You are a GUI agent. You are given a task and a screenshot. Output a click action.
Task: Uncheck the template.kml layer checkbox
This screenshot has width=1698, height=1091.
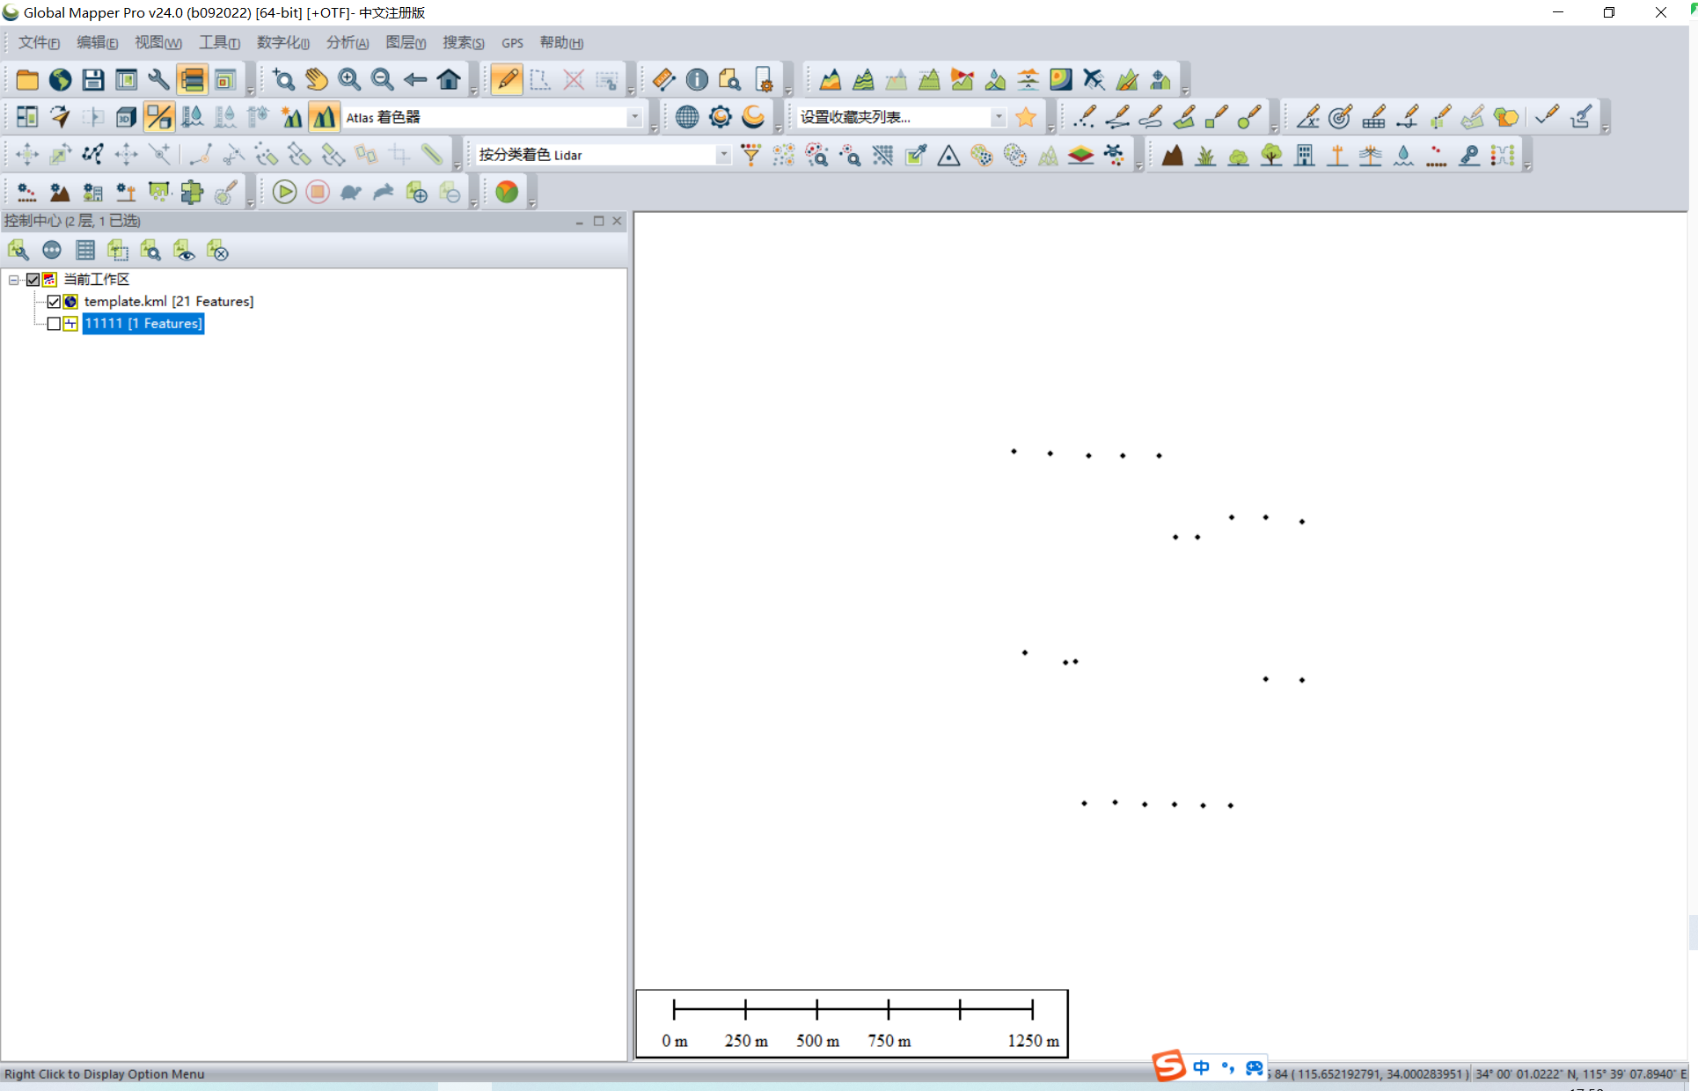pos(54,302)
